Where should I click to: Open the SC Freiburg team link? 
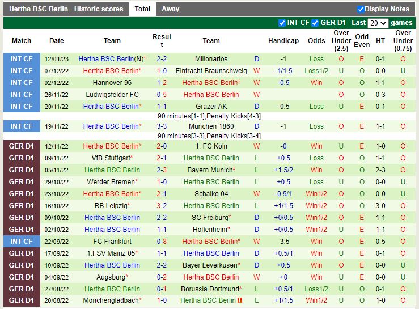tap(211, 218)
